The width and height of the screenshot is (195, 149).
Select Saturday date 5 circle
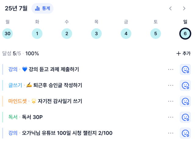click(x=156, y=34)
